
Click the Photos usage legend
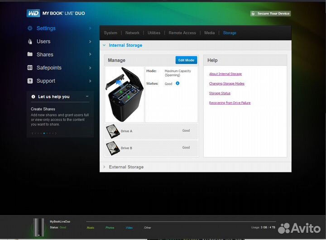click(110, 228)
